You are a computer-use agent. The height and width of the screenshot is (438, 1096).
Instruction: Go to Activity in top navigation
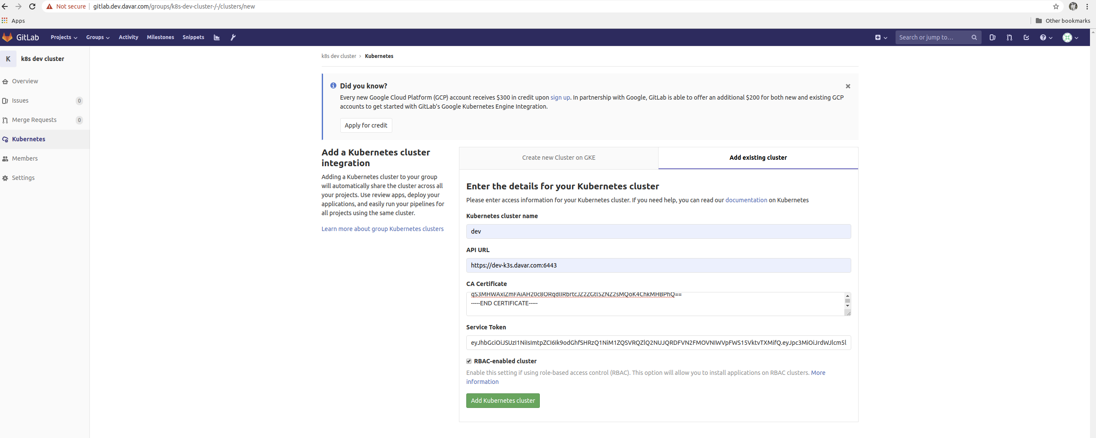(x=129, y=37)
